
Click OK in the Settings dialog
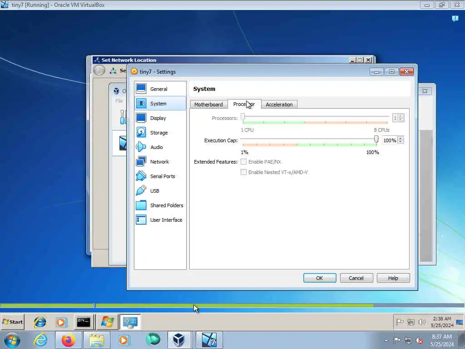tap(320, 278)
